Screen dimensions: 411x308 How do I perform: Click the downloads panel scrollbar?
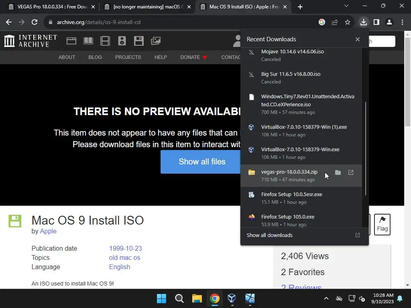[x=365, y=148]
